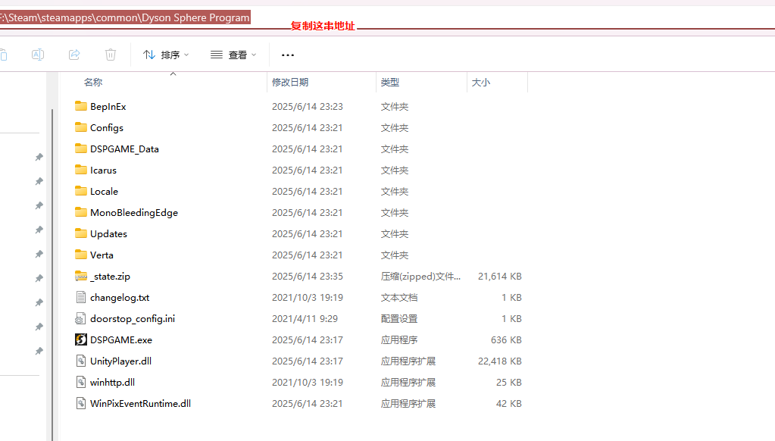Select the Updates folder icon
The height and width of the screenshot is (441, 775).
point(81,233)
